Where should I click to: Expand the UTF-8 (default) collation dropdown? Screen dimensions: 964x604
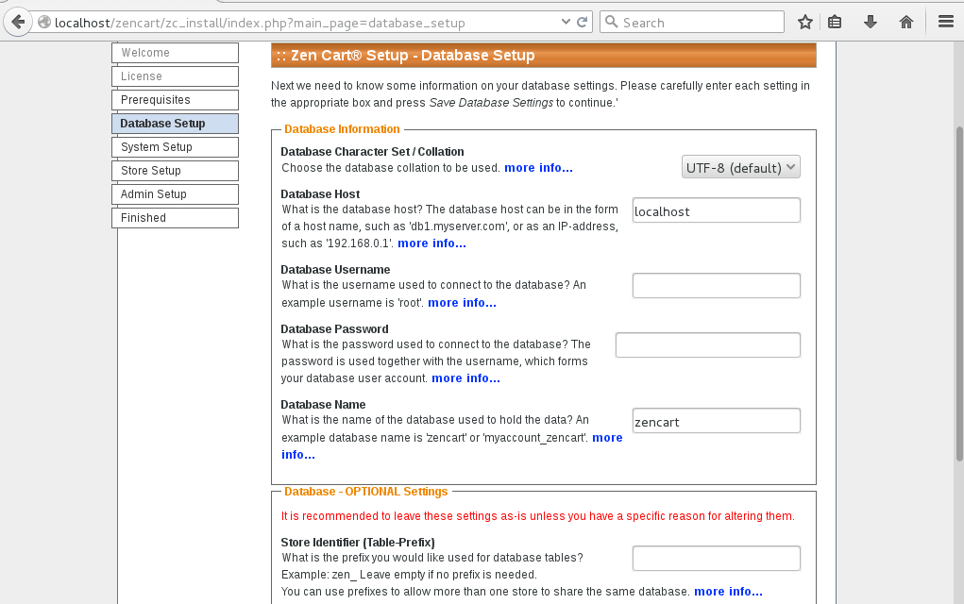pyautogui.click(x=741, y=167)
